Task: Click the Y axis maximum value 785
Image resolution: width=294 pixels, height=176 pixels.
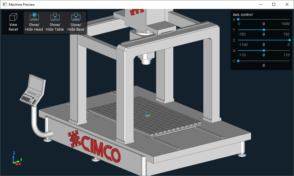Action: pos(286,34)
